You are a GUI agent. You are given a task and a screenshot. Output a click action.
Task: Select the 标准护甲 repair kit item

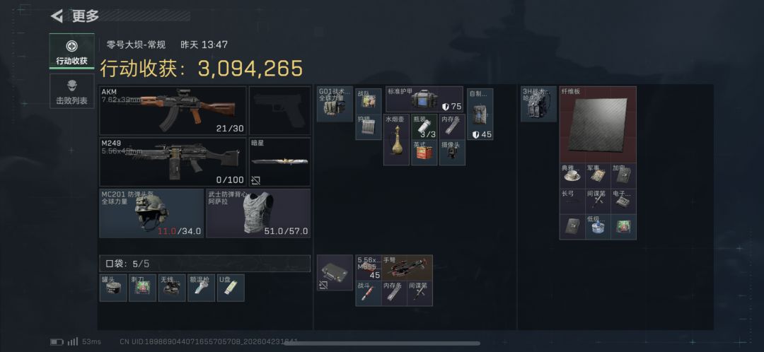(x=424, y=100)
